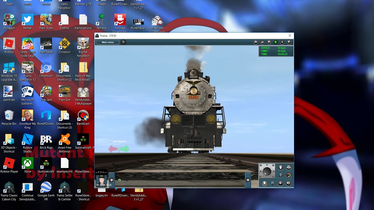The height and width of the screenshot is (210, 374).
Task: Click the book-shaped icon in Trainz toolbar
Action: click(262, 43)
